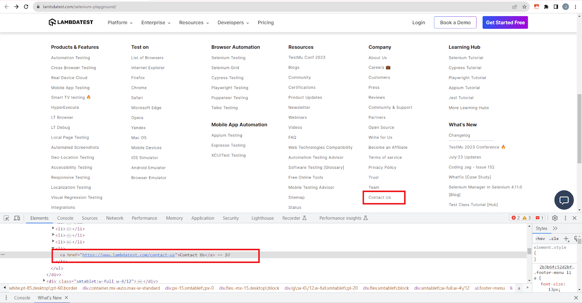The width and height of the screenshot is (582, 303).
Task: Toggle the device toolbar icon
Action: pyautogui.click(x=17, y=218)
